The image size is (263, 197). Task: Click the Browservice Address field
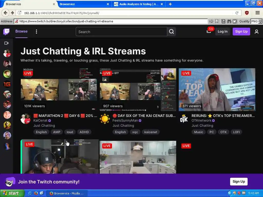click(x=111, y=21)
